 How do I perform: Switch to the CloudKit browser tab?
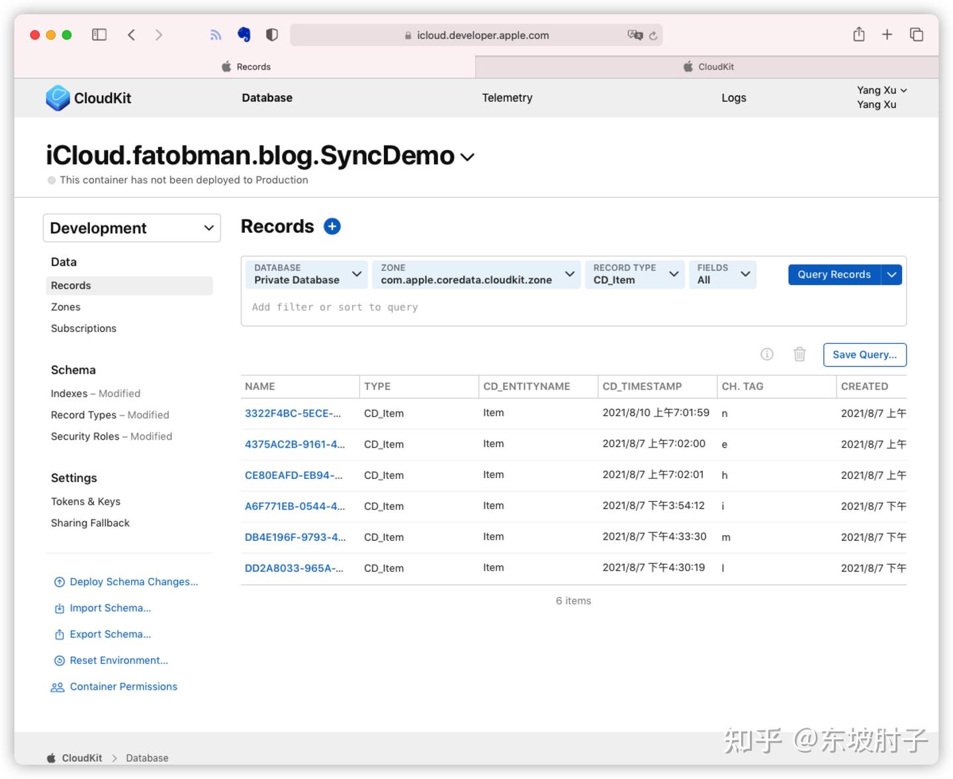(708, 66)
